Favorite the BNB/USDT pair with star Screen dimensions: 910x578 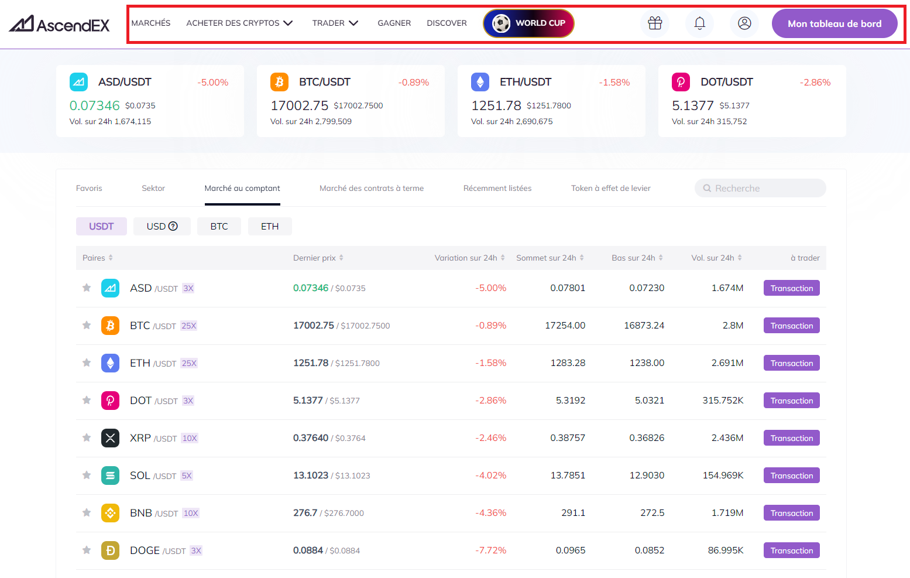coord(87,512)
